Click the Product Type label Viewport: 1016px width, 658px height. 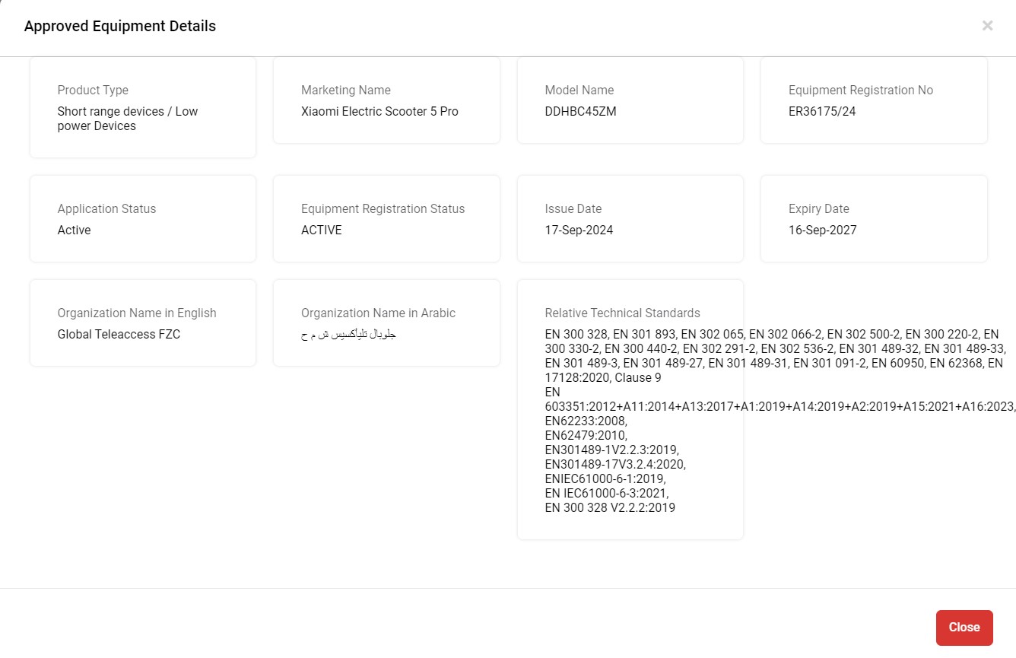[93, 91]
